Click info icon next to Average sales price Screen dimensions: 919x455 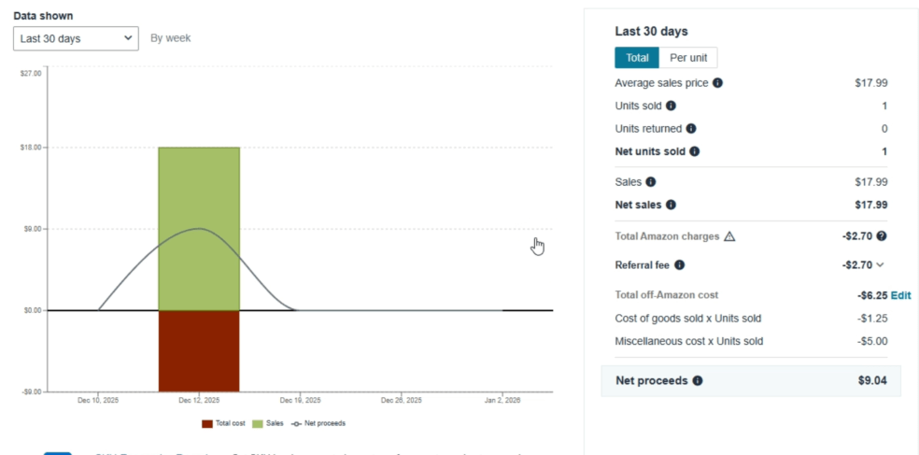click(x=717, y=83)
